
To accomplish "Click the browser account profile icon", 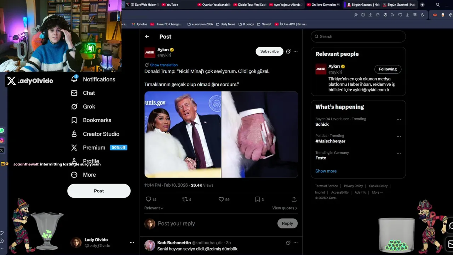I will click(422, 15).
